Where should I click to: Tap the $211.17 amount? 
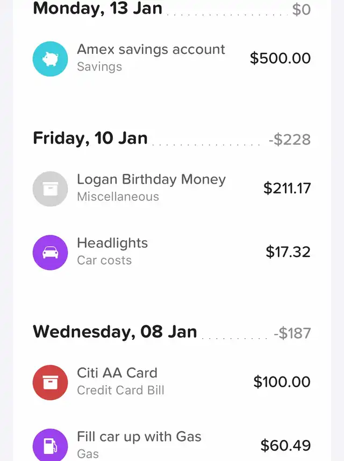pyautogui.click(x=287, y=188)
